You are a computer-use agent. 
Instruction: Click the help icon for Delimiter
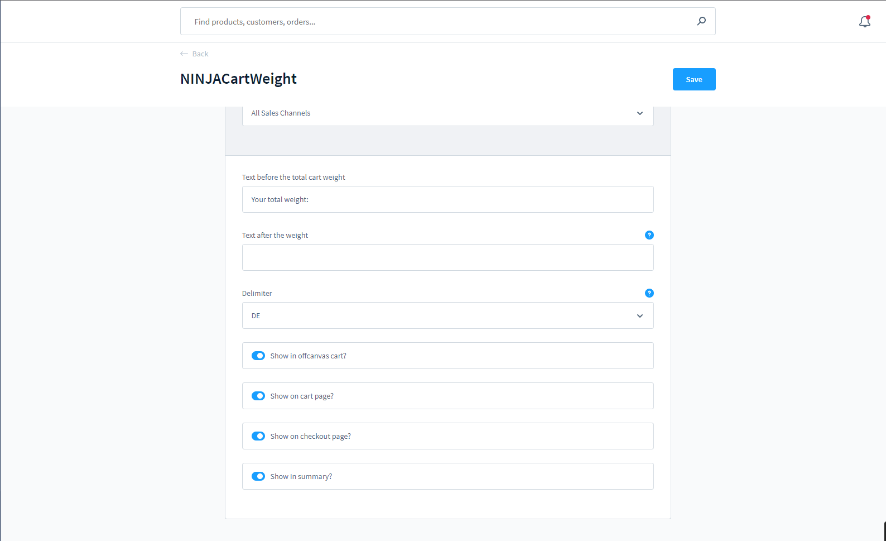coord(649,293)
